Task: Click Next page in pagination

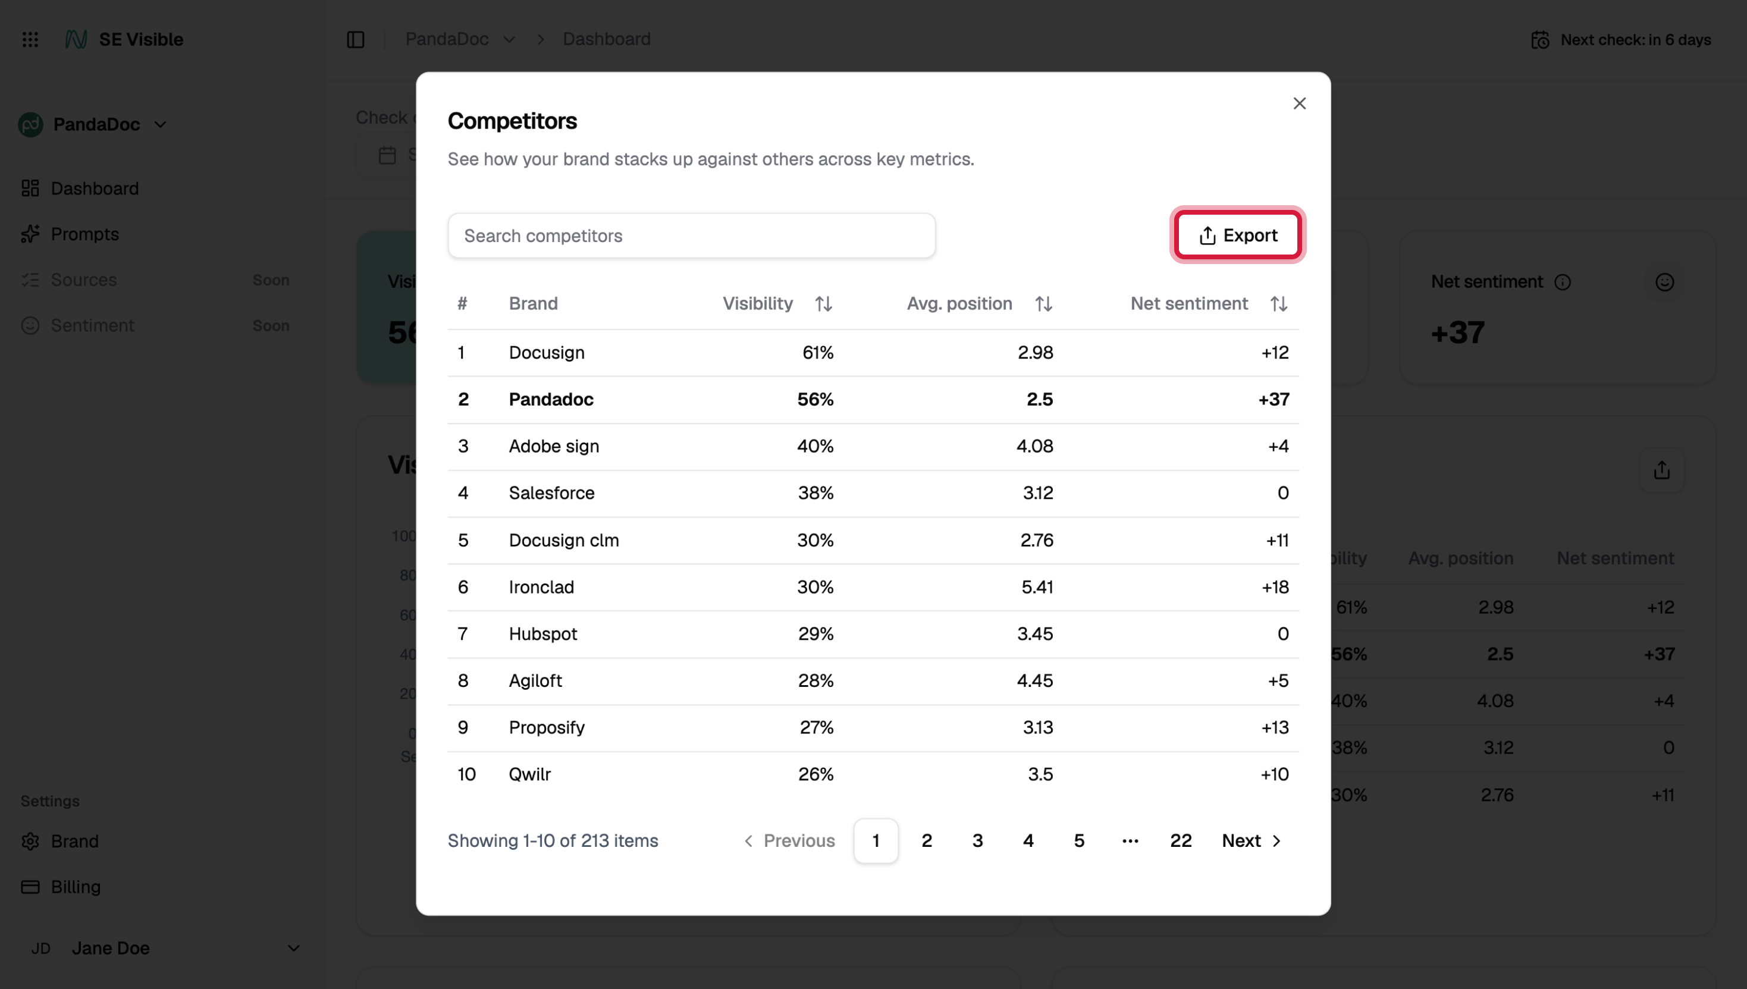Action: (1251, 841)
